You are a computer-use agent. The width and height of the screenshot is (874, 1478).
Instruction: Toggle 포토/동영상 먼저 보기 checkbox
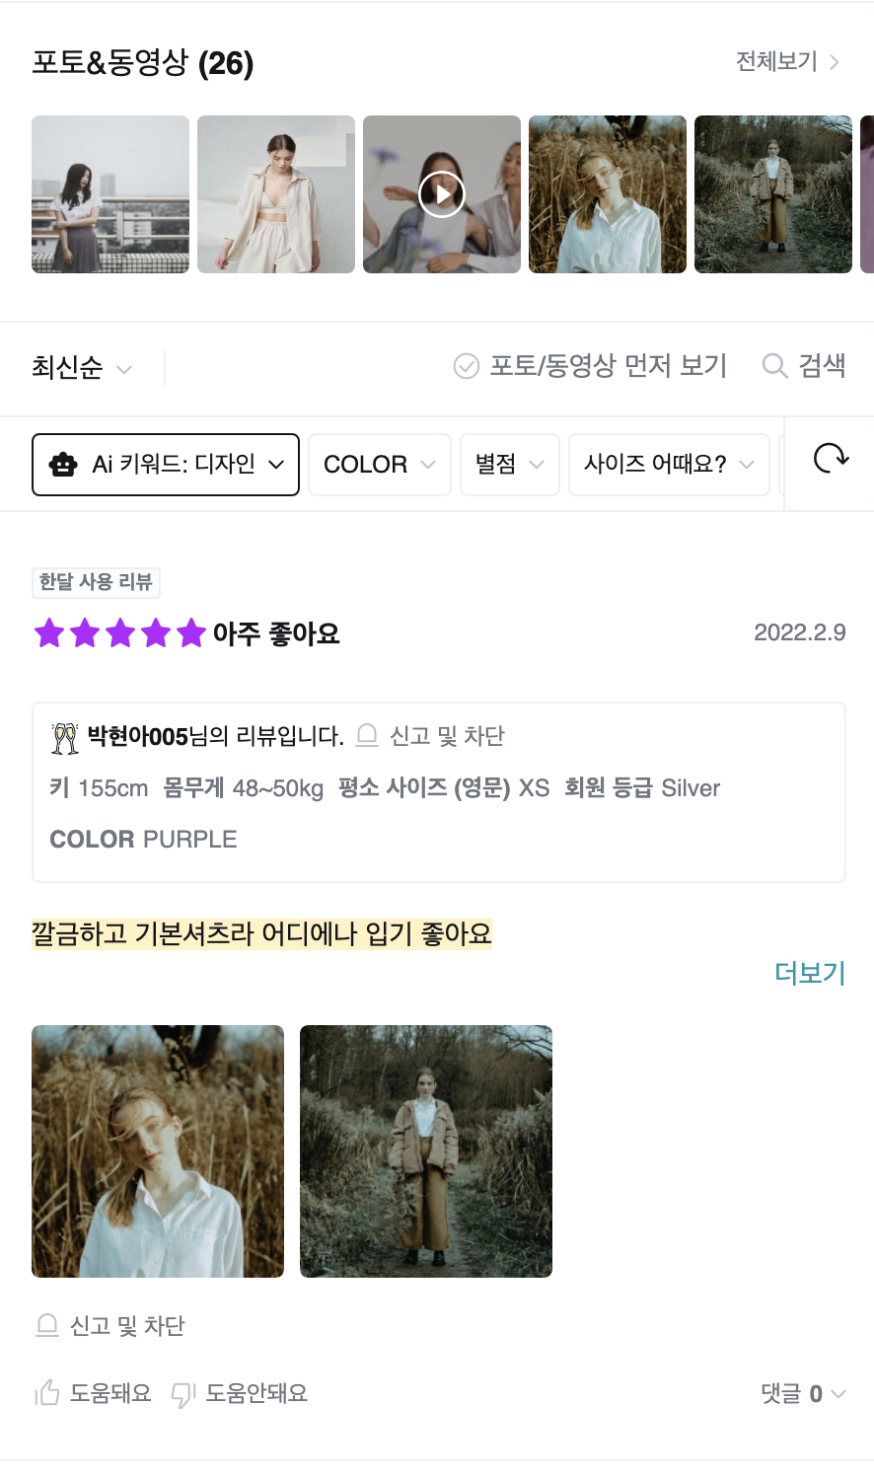coord(467,366)
